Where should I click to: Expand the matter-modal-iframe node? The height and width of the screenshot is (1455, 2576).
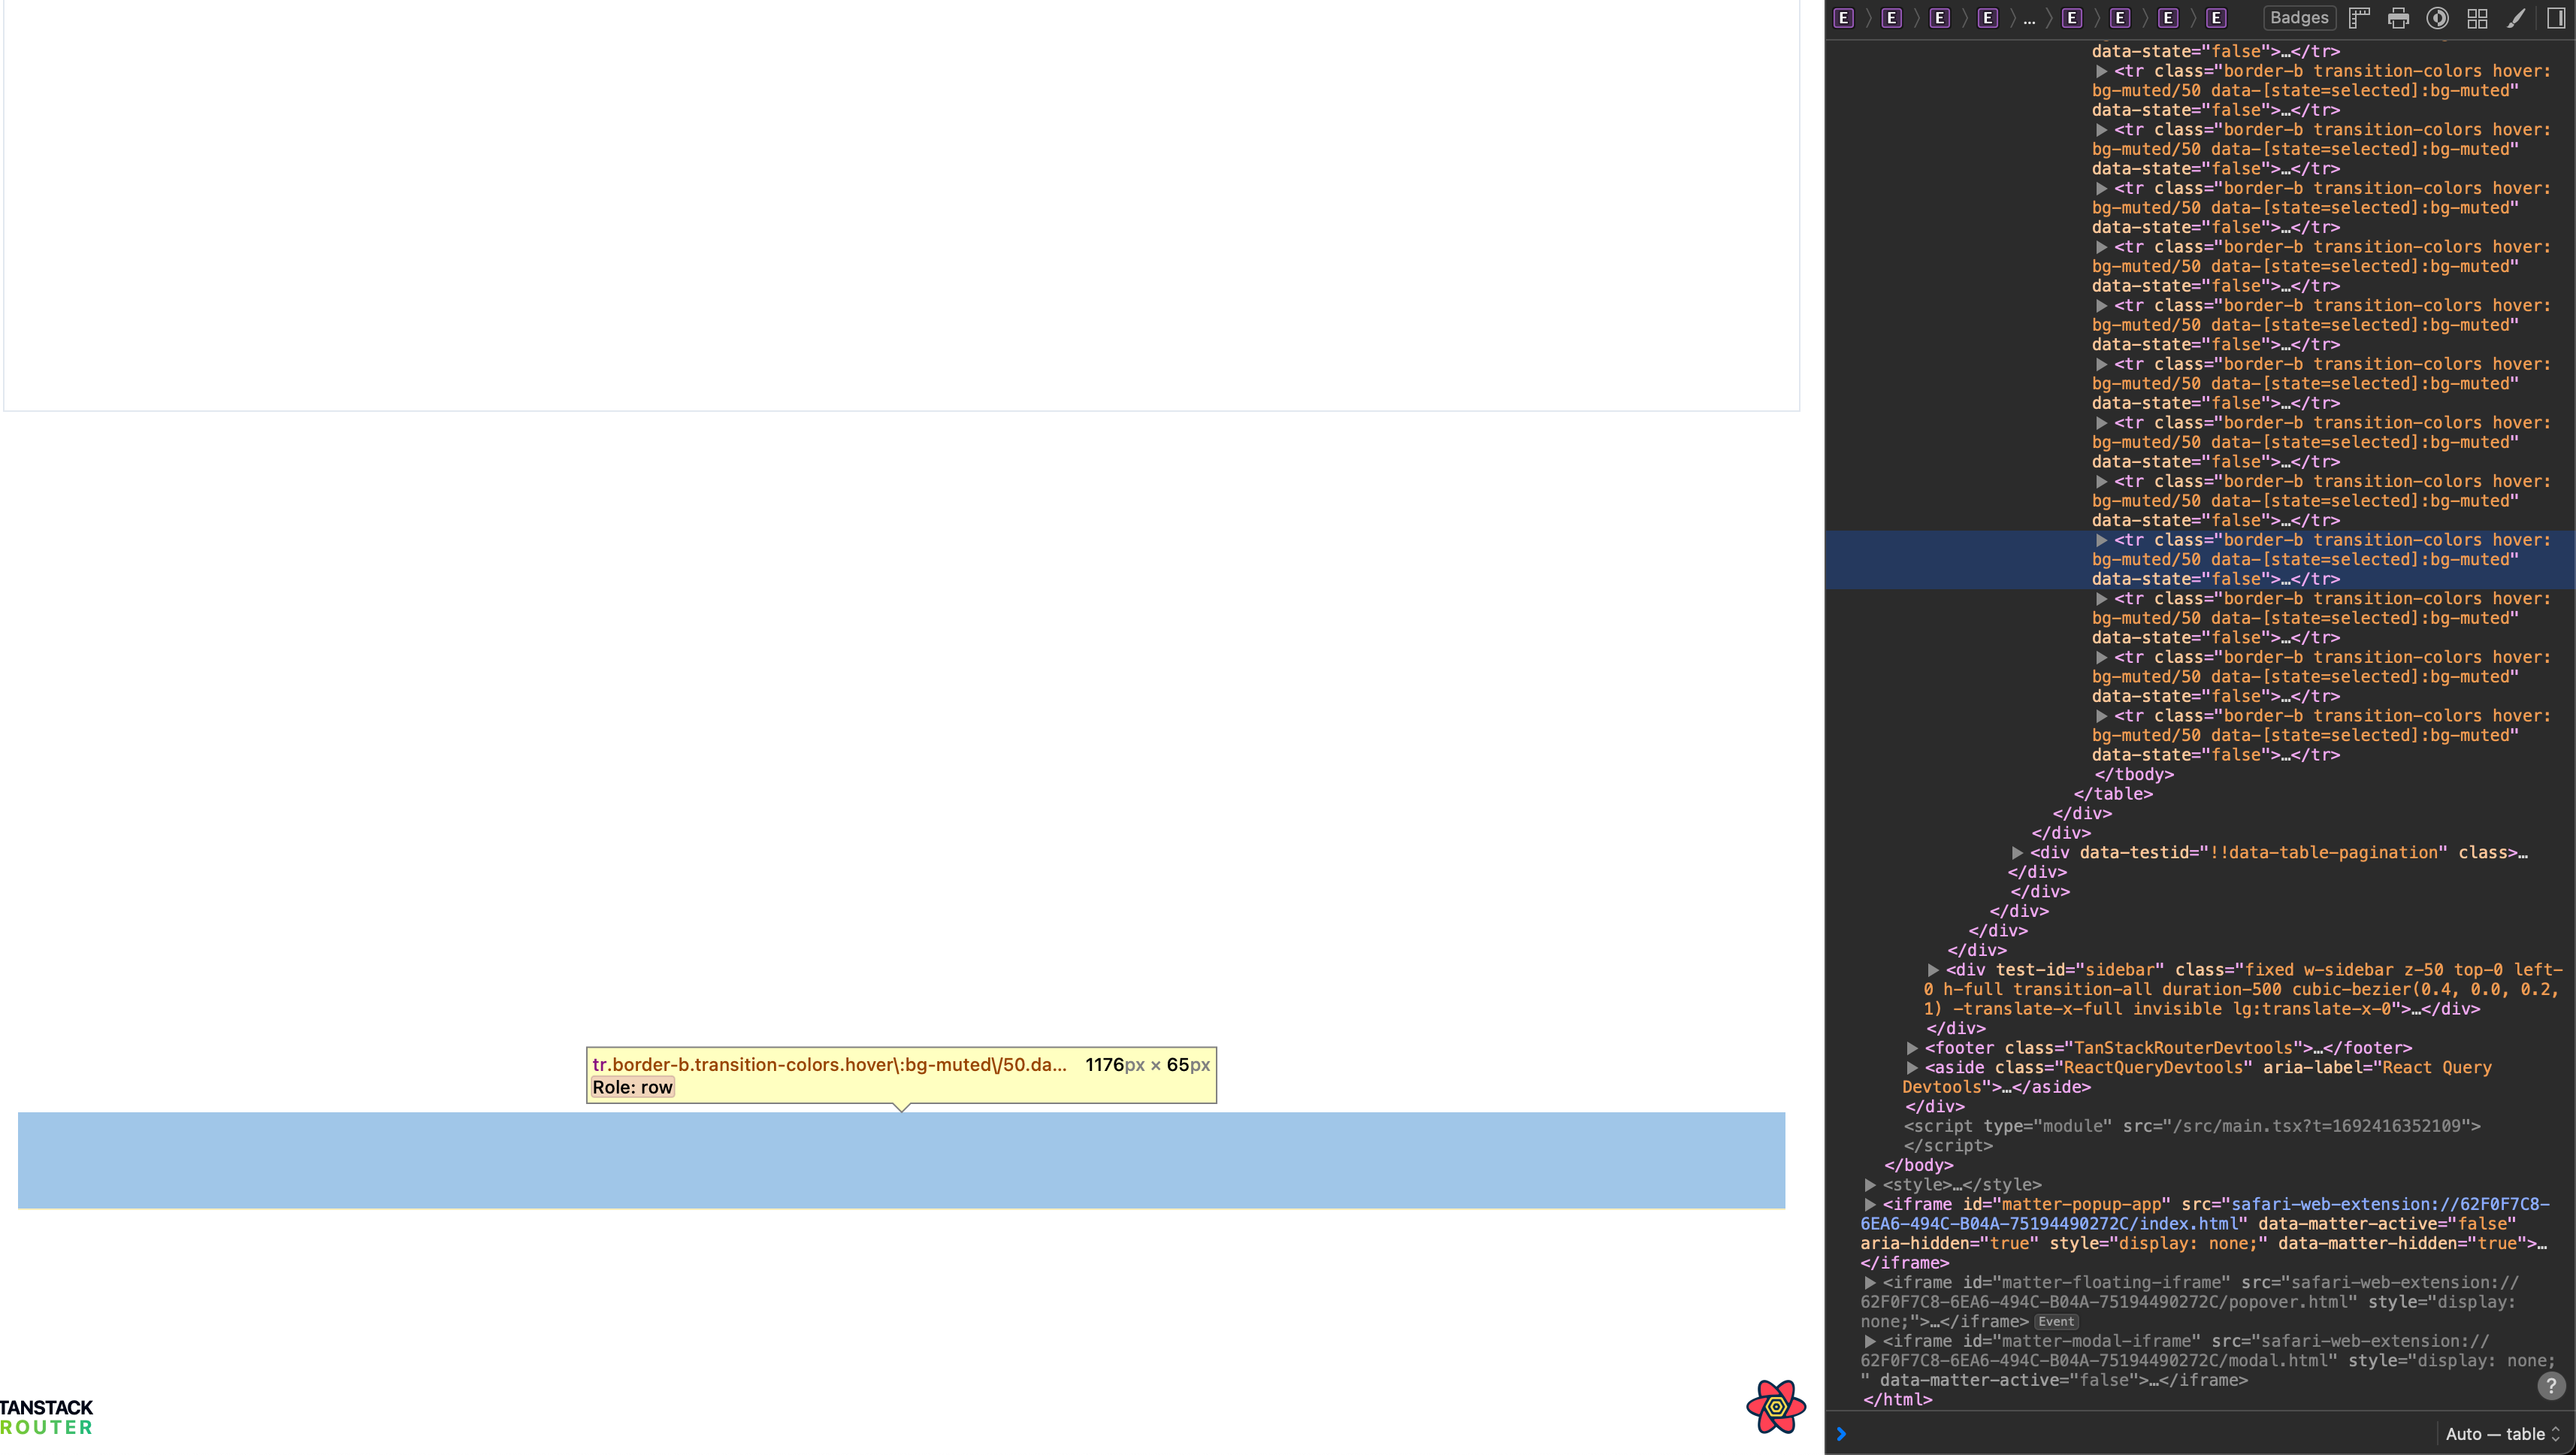[x=1870, y=1342]
